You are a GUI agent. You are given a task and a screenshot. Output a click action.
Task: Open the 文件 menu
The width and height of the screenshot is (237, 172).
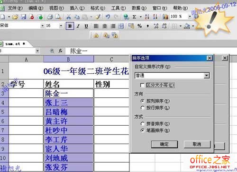pyautogui.click(x=15, y=8)
